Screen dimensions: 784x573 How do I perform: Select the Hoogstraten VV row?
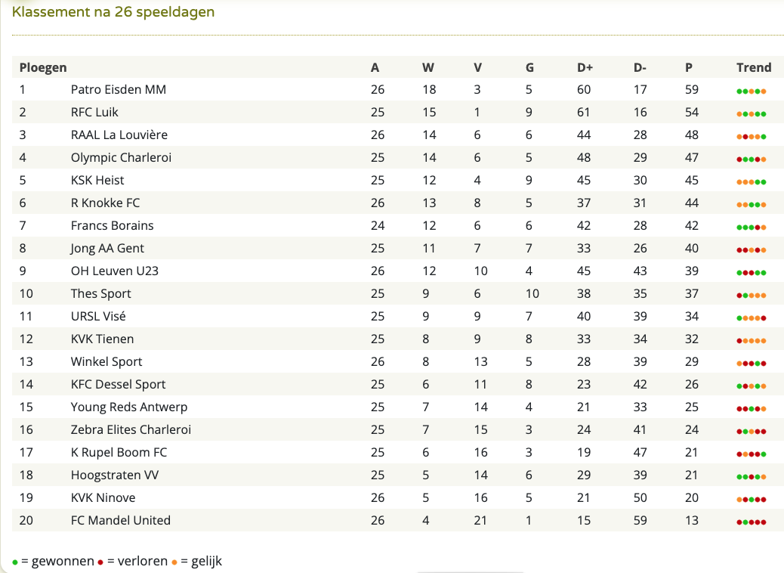pos(397,475)
